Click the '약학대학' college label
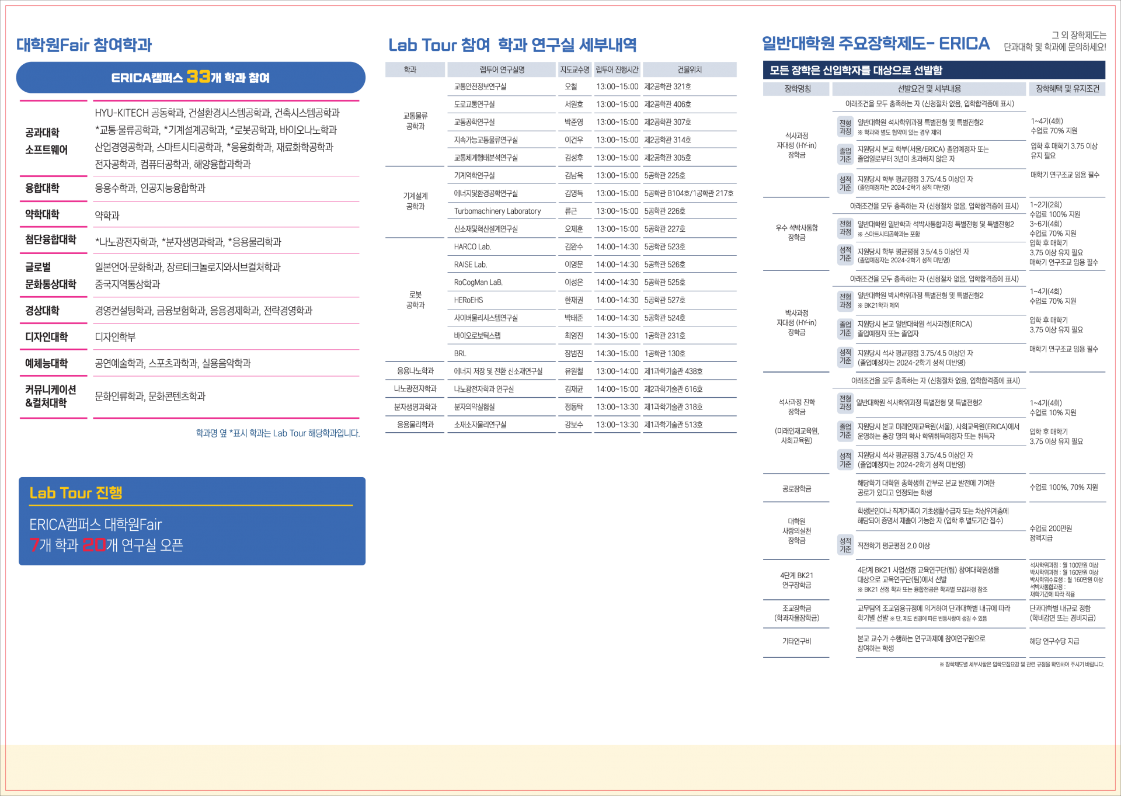 [x=42, y=214]
